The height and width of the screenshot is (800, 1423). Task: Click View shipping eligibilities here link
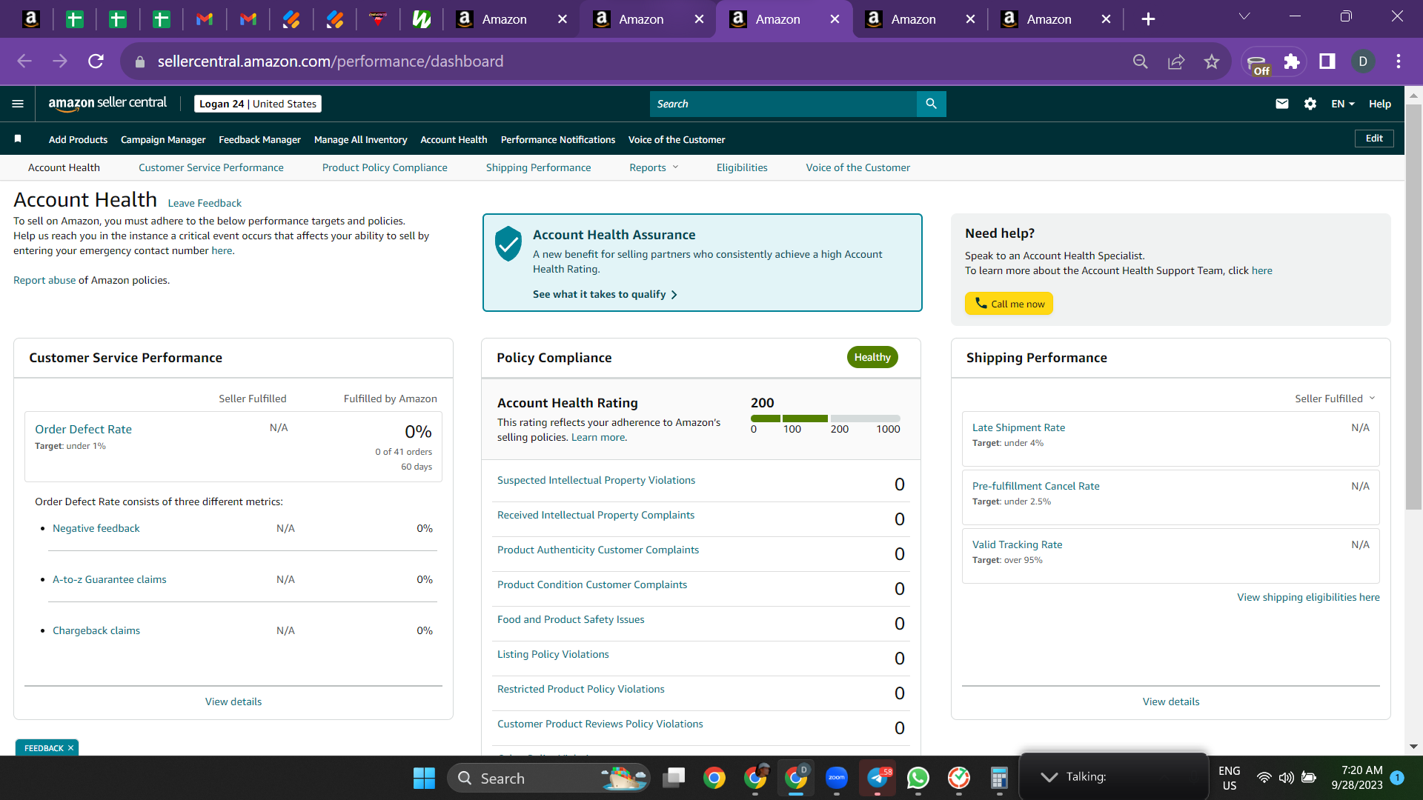pos(1308,597)
